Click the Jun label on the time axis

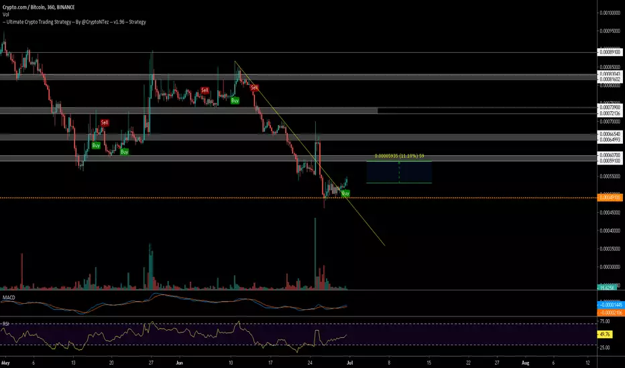[x=179, y=363]
